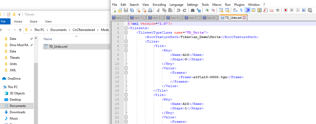Switch to the new 2 tab
Screen dimensions: 316x124
120,18
